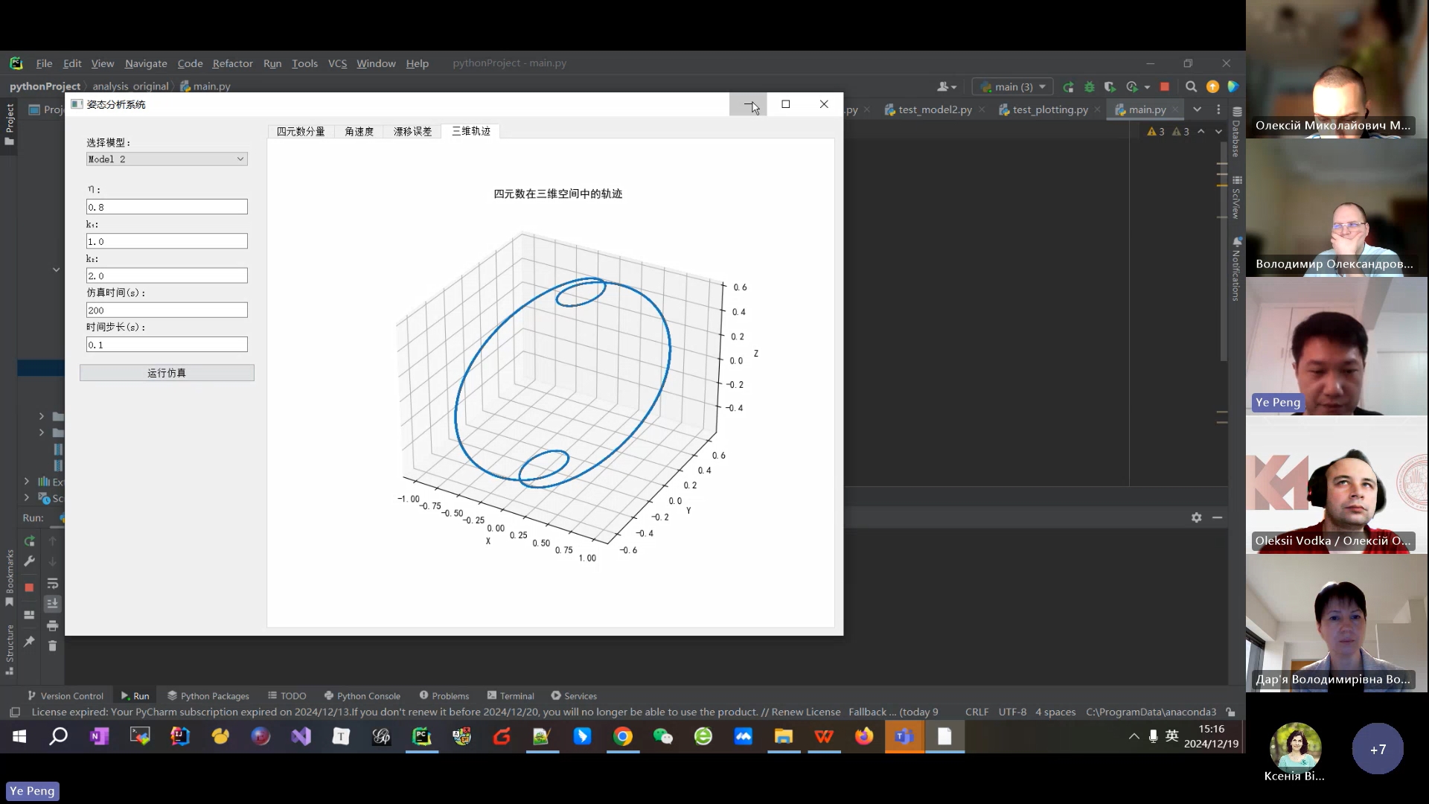The image size is (1429, 804).
Task: Open the main (3) run configuration dropdown
Action: tap(1013, 87)
